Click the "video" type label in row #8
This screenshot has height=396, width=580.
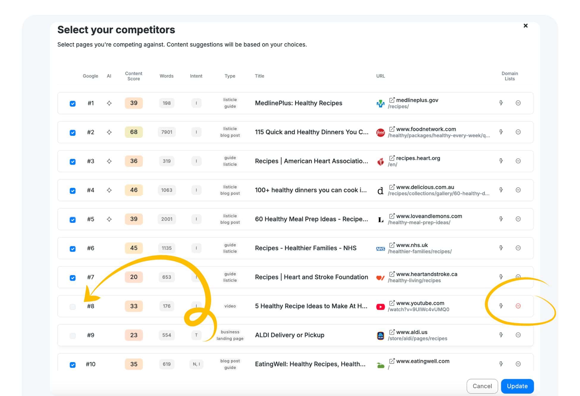[x=230, y=306]
